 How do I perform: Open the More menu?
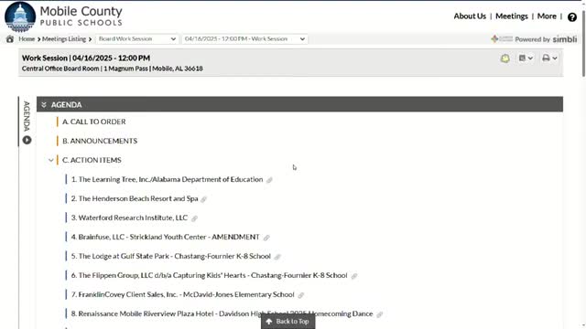(x=547, y=16)
